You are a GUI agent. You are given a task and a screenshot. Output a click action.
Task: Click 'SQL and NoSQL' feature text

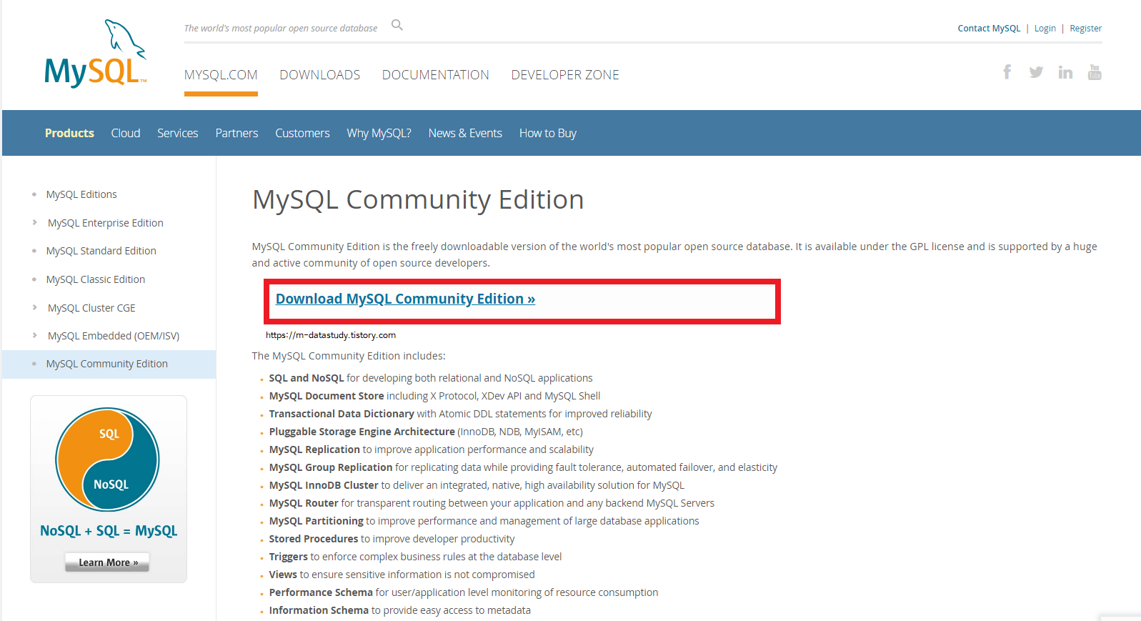click(307, 378)
